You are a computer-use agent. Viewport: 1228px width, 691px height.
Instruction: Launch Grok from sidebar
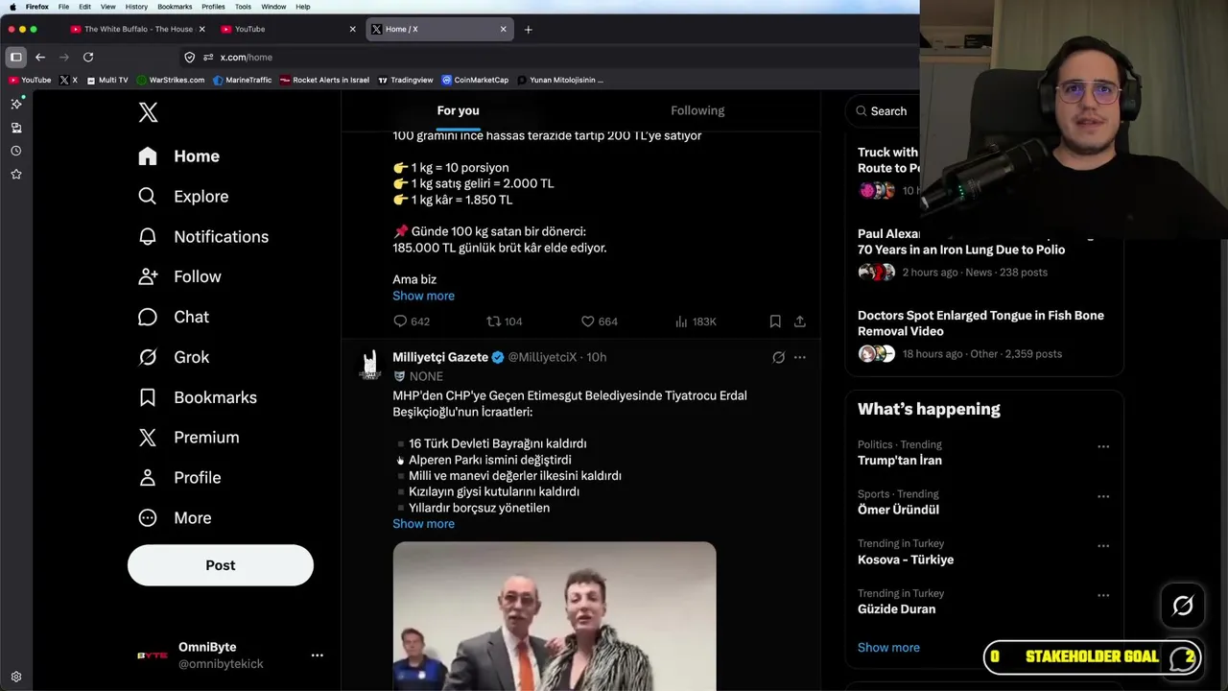click(x=174, y=357)
